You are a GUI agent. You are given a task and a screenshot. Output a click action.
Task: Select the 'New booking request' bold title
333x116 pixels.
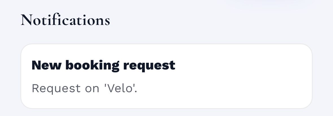click(x=103, y=65)
